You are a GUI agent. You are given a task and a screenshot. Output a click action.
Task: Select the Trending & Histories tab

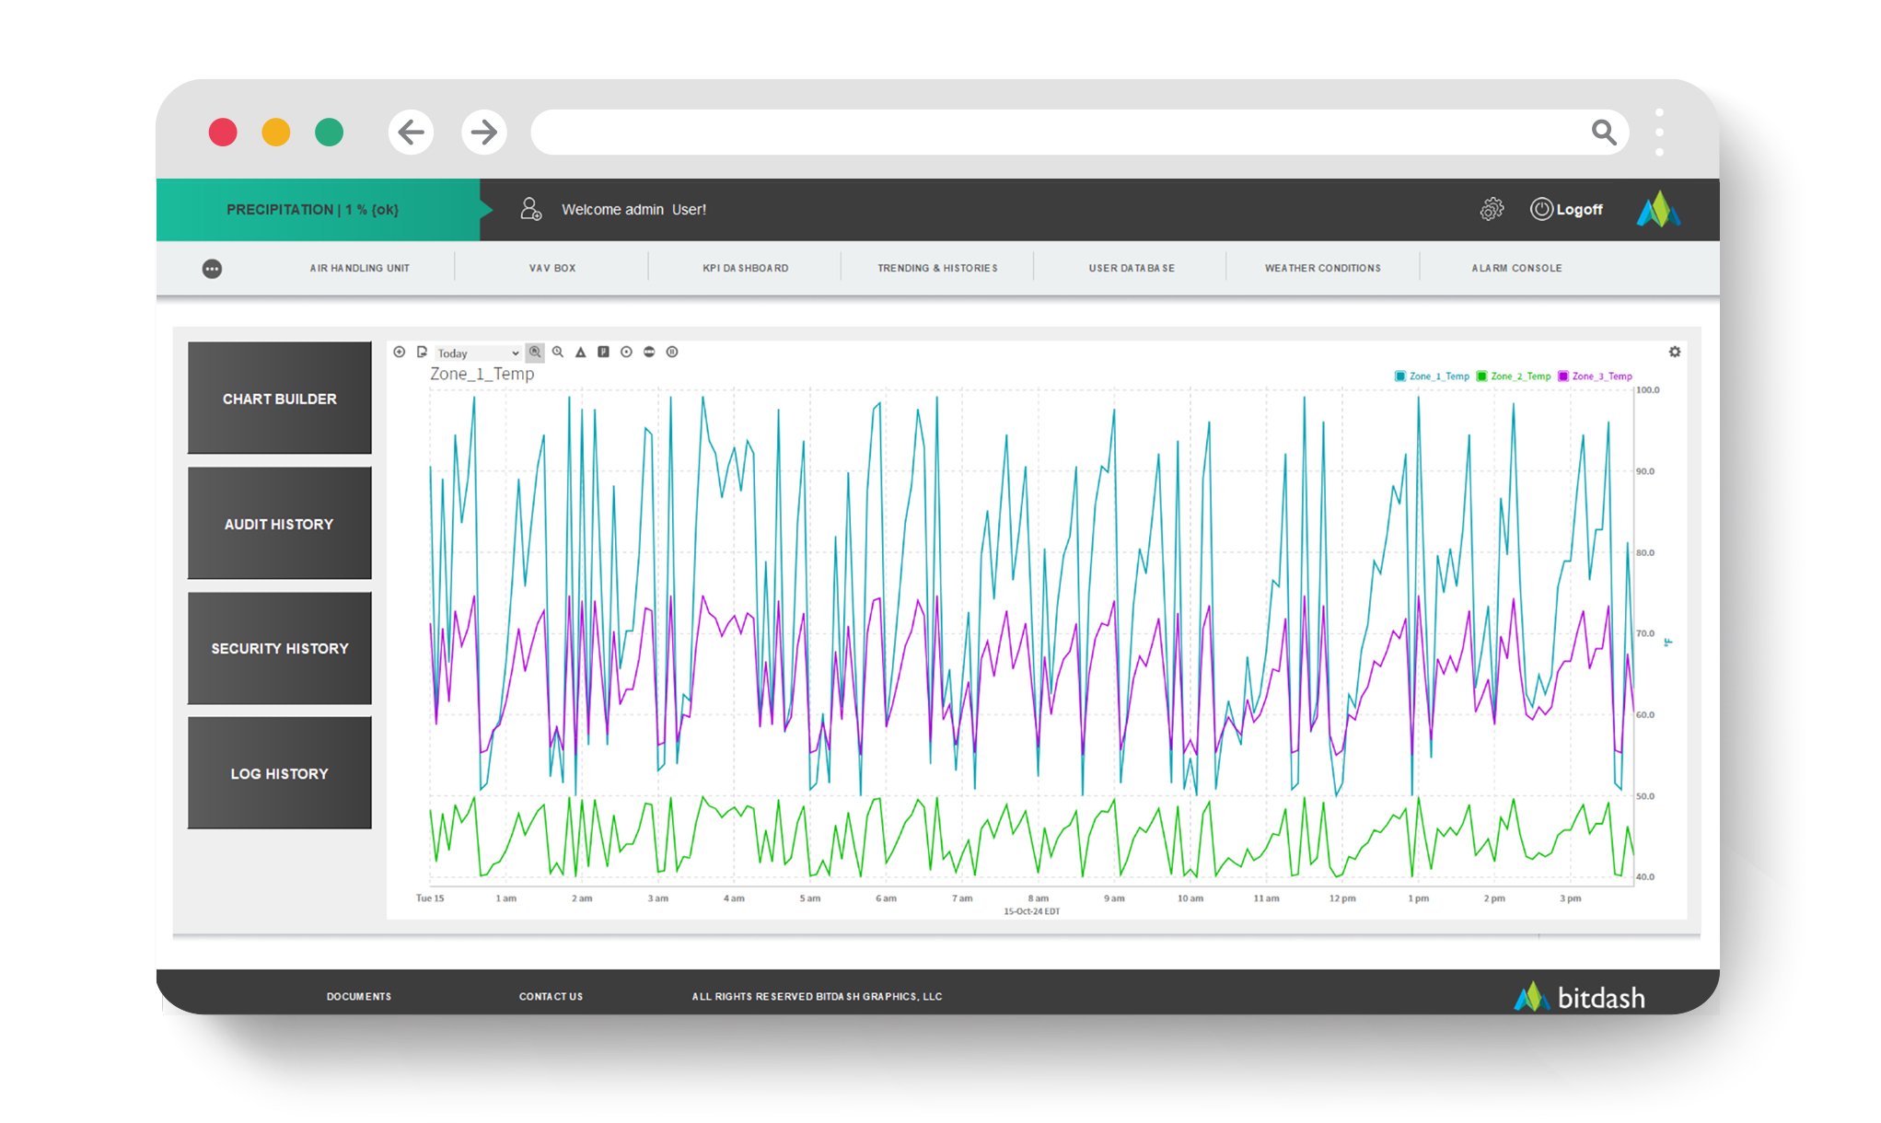point(937,268)
